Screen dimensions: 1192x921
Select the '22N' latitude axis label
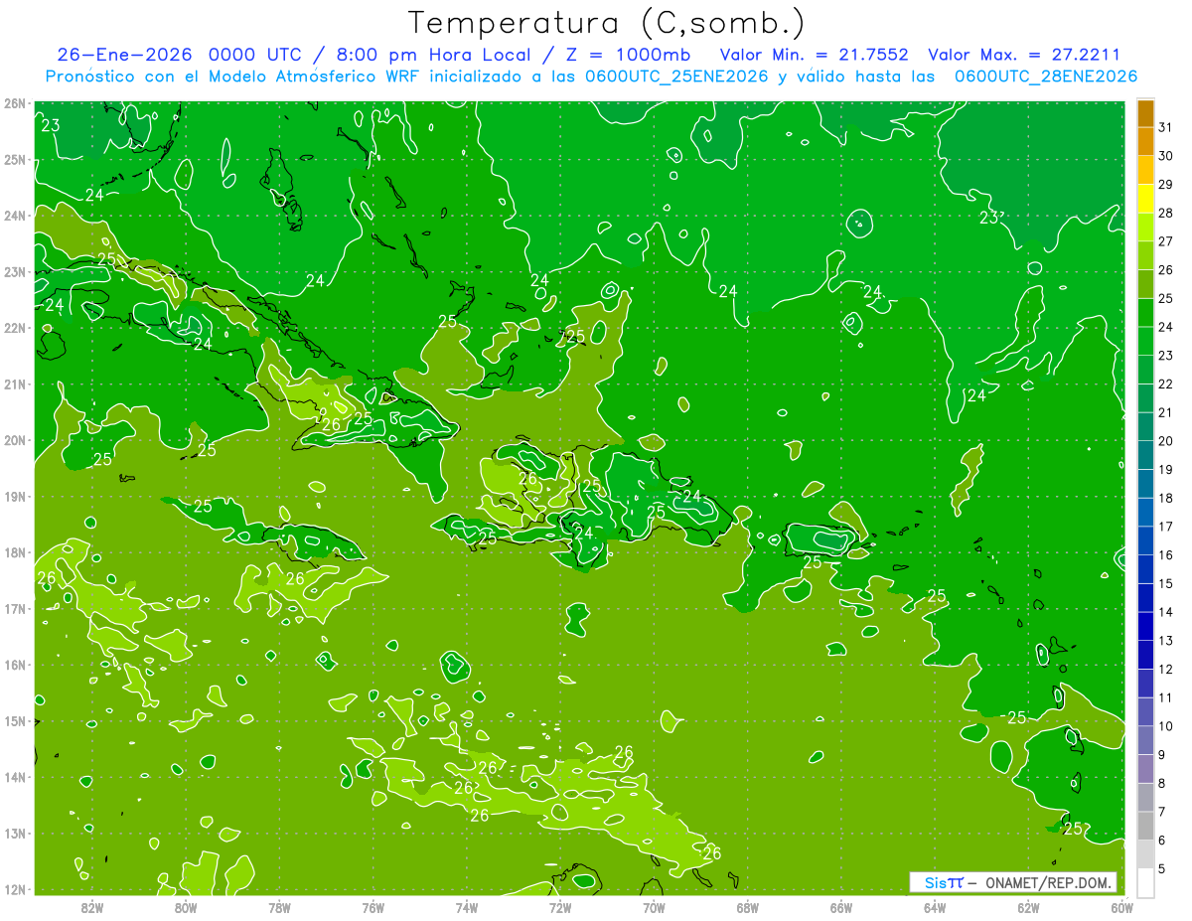15,328
